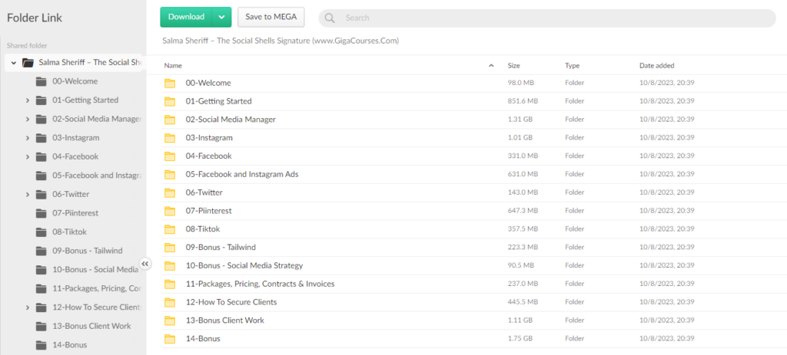Viewport: 787px width, 355px height.
Task: Select 03-Instagram label in the sidebar tree
Action: pos(76,138)
